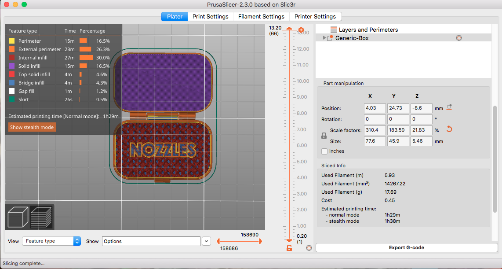Click the add color change plus icon

tap(301, 30)
